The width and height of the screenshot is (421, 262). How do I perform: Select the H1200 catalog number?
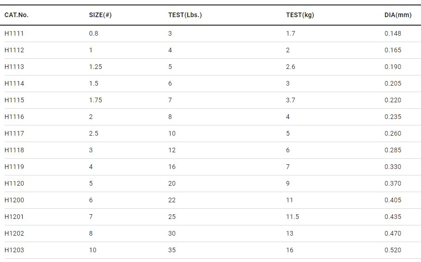tap(14, 200)
